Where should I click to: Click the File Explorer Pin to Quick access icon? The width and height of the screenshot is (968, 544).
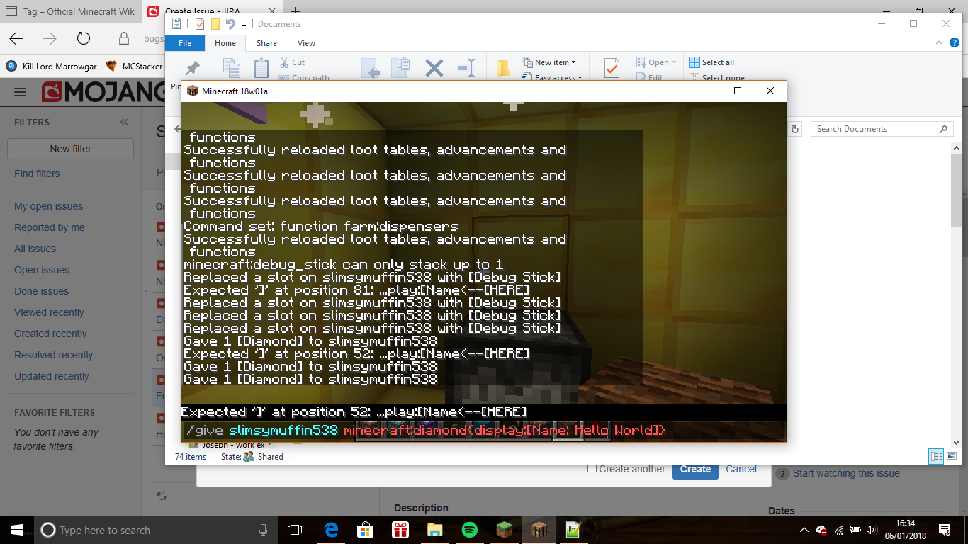pos(192,68)
